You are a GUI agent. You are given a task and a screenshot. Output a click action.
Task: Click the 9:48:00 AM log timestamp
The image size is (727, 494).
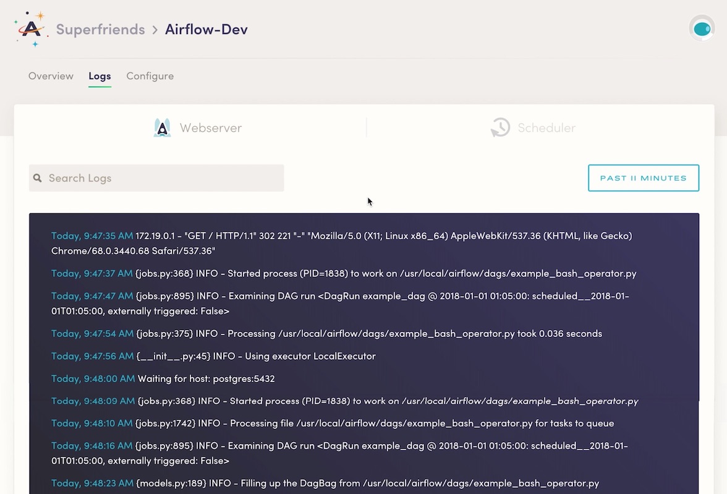coord(93,378)
